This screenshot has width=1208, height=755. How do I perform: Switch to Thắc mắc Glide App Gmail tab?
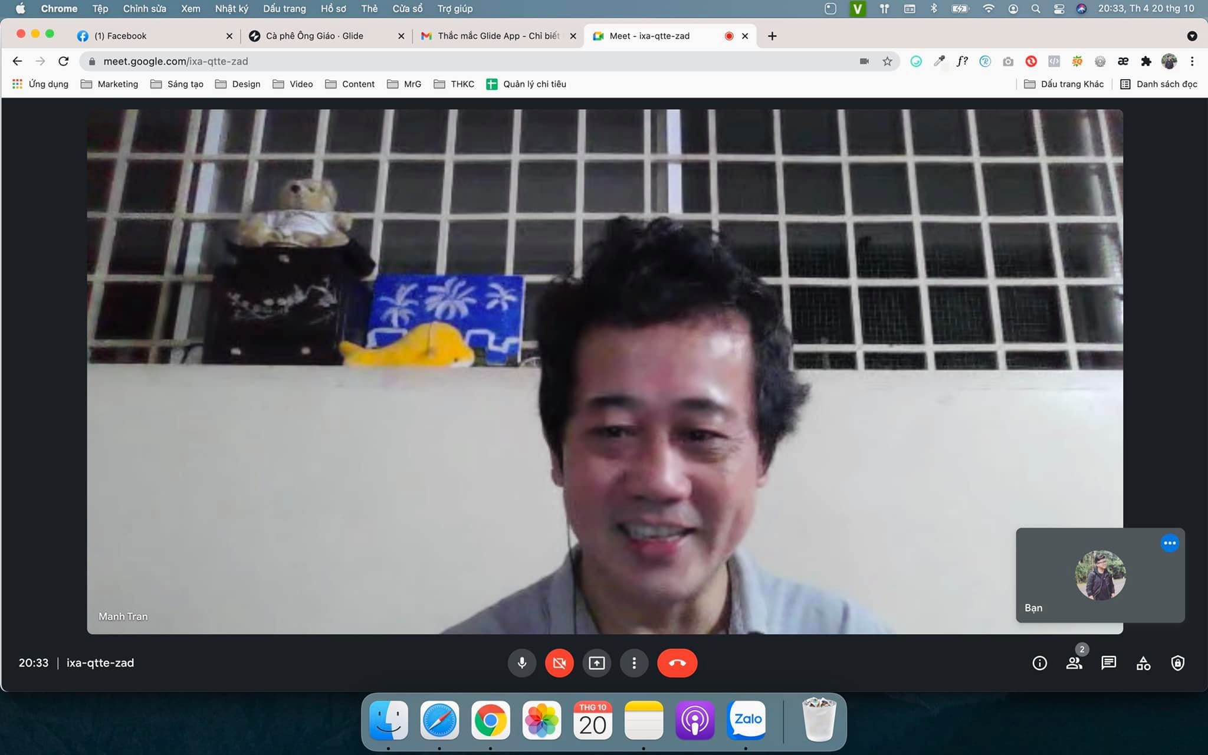(498, 36)
